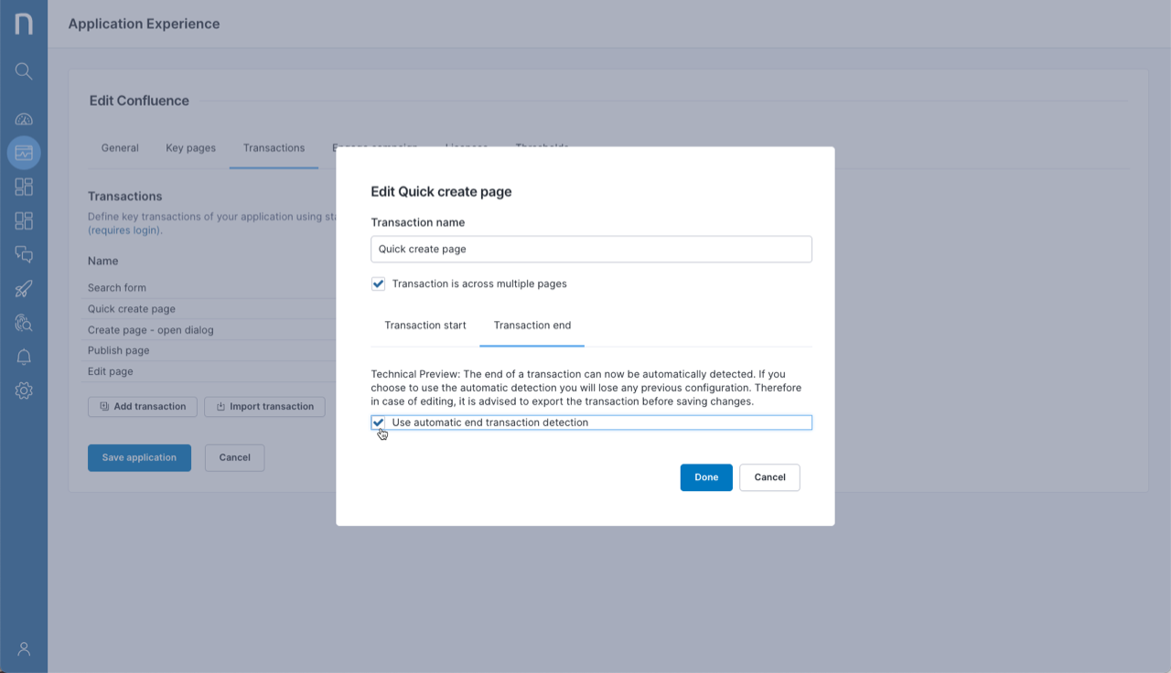This screenshot has height=673, width=1171.
Task: Click inside the Transaction name field
Action: [591, 249]
